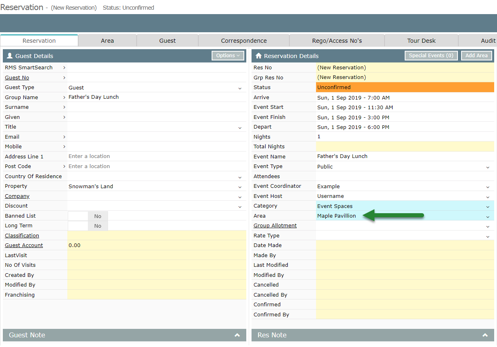The image size is (497, 347).
Task: Click the Group Name lookup arrow
Action: click(64, 98)
